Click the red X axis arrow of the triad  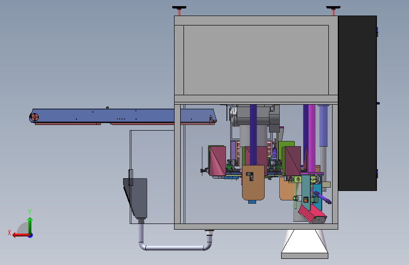[20, 235]
